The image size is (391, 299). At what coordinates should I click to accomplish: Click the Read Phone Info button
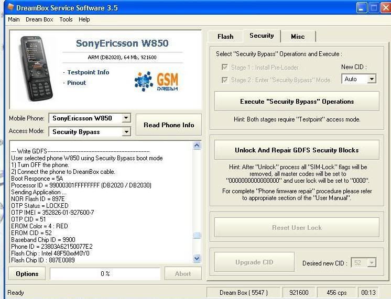169,125
